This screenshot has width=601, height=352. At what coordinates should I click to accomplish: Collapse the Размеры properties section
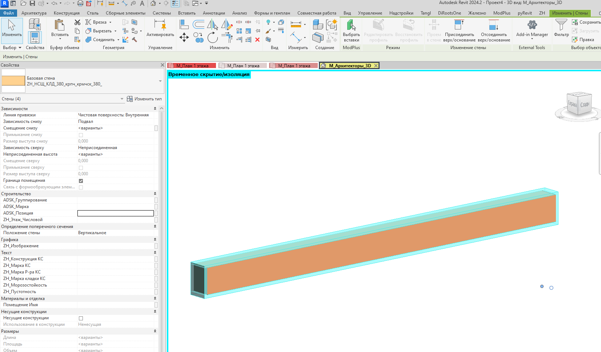(155, 331)
